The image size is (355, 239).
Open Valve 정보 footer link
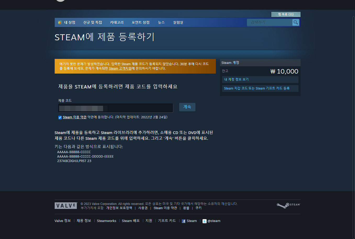63,221
